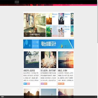The image size is (98, 98).
Task: Open the article title under the tree image
Action: pyautogui.click(x=29, y=71)
